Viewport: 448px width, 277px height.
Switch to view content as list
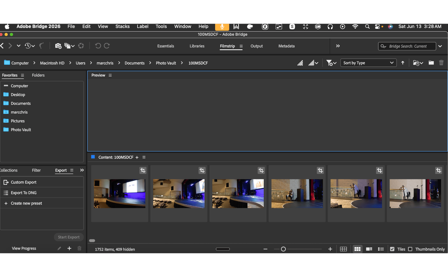pos(381,249)
